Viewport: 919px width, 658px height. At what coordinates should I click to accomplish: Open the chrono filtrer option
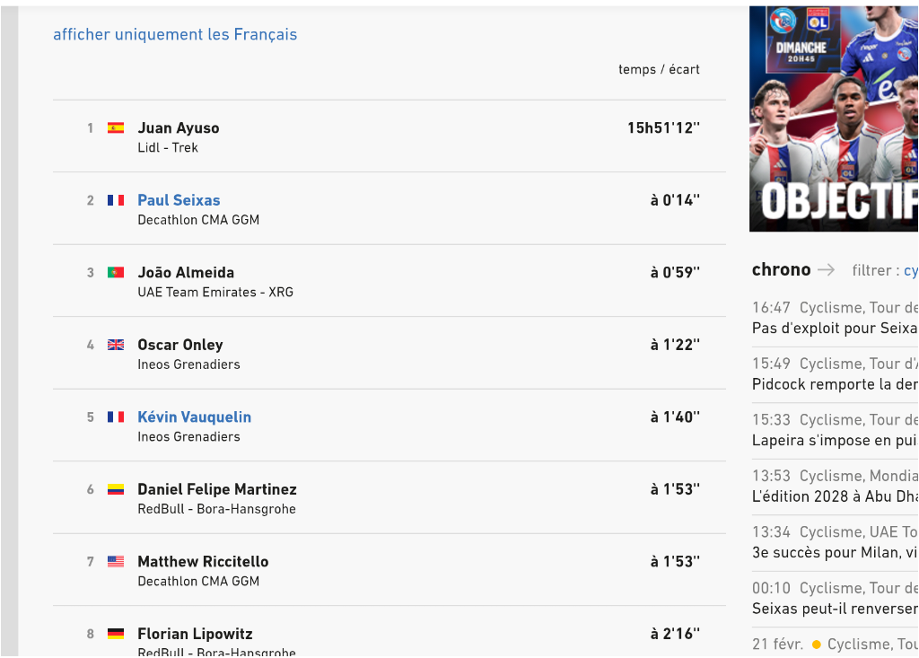click(x=910, y=270)
